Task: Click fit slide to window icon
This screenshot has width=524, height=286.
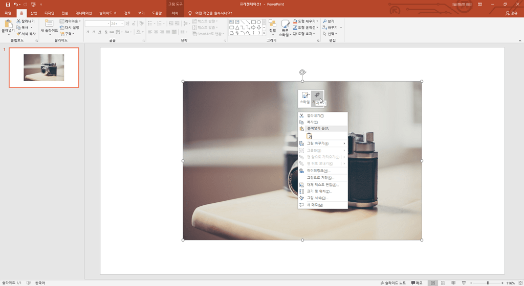Action: pyautogui.click(x=520, y=283)
